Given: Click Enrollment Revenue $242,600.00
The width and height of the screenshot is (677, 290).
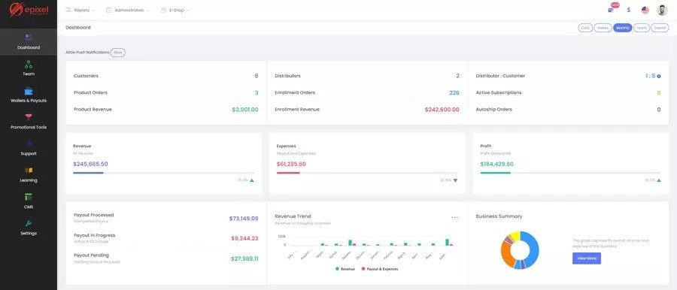Looking at the screenshot, I should click(x=442, y=110).
